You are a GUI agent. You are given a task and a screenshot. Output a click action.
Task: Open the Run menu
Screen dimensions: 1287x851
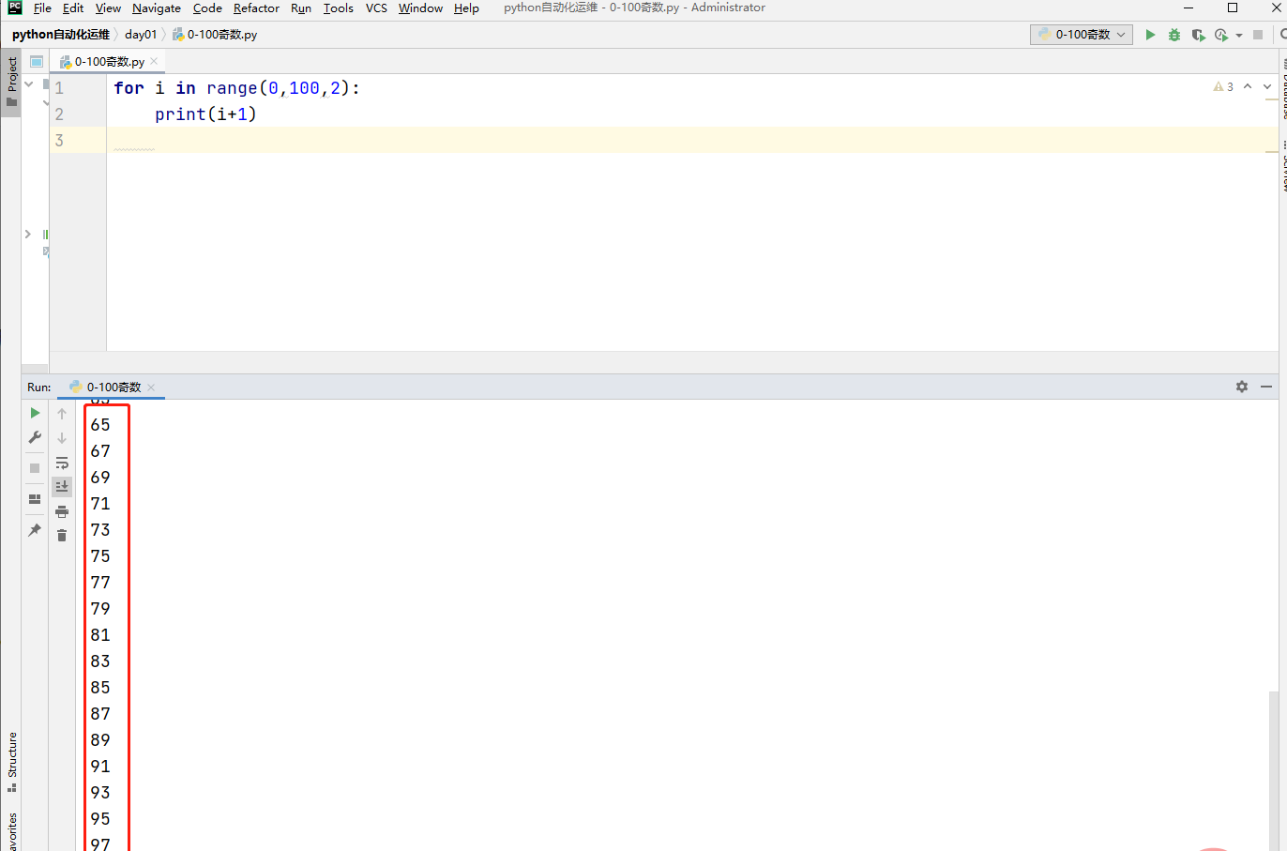(301, 8)
